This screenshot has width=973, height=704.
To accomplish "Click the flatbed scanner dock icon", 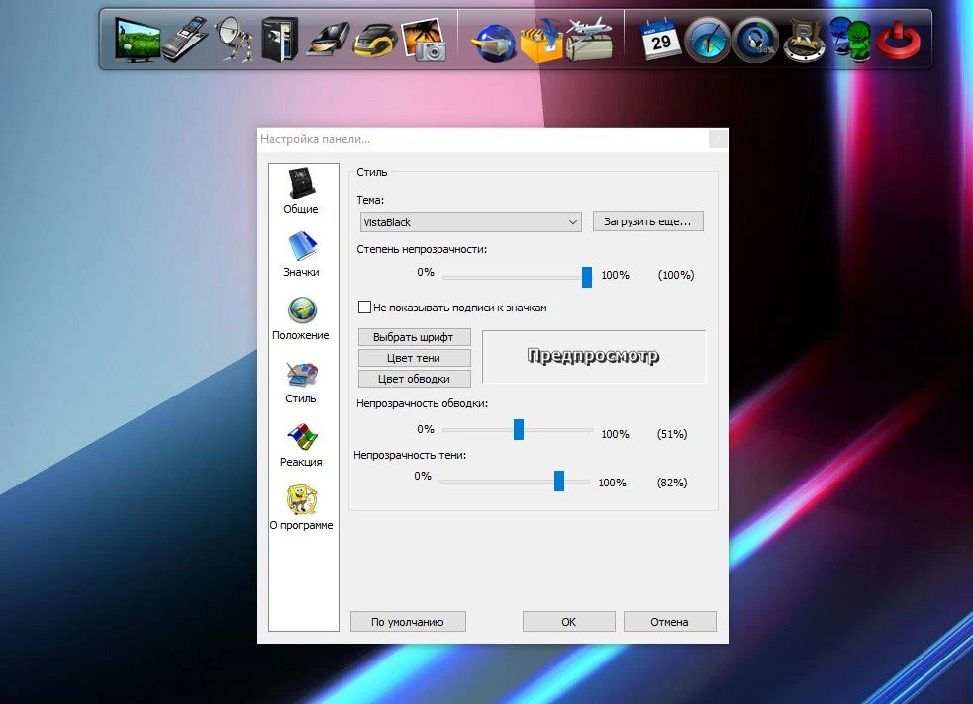I will pos(329,41).
